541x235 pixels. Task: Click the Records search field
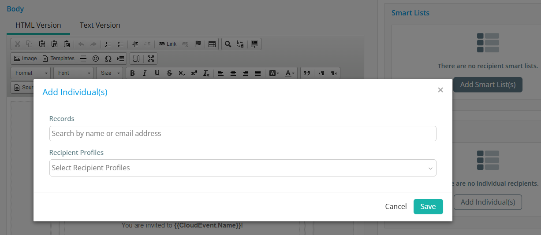tap(243, 133)
